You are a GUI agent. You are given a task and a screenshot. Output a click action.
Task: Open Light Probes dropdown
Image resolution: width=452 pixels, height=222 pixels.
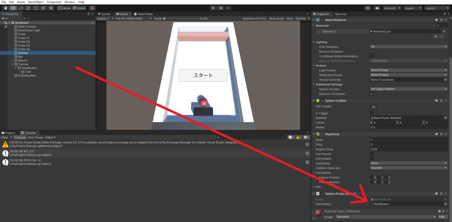pyautogui.click(x=409, y=70)
